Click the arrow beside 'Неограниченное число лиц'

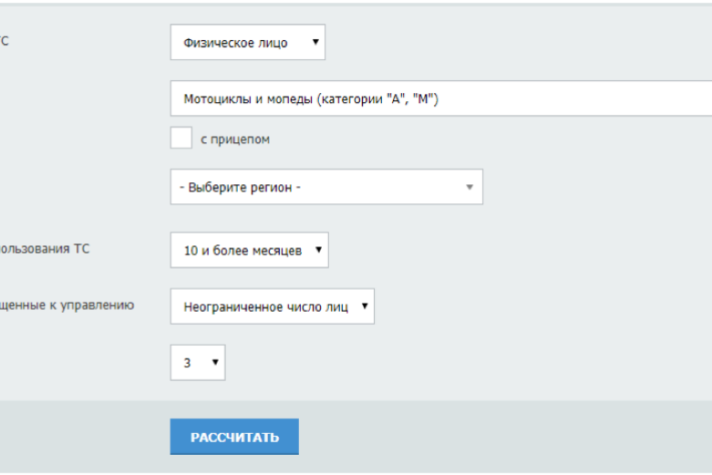(365, 306)
